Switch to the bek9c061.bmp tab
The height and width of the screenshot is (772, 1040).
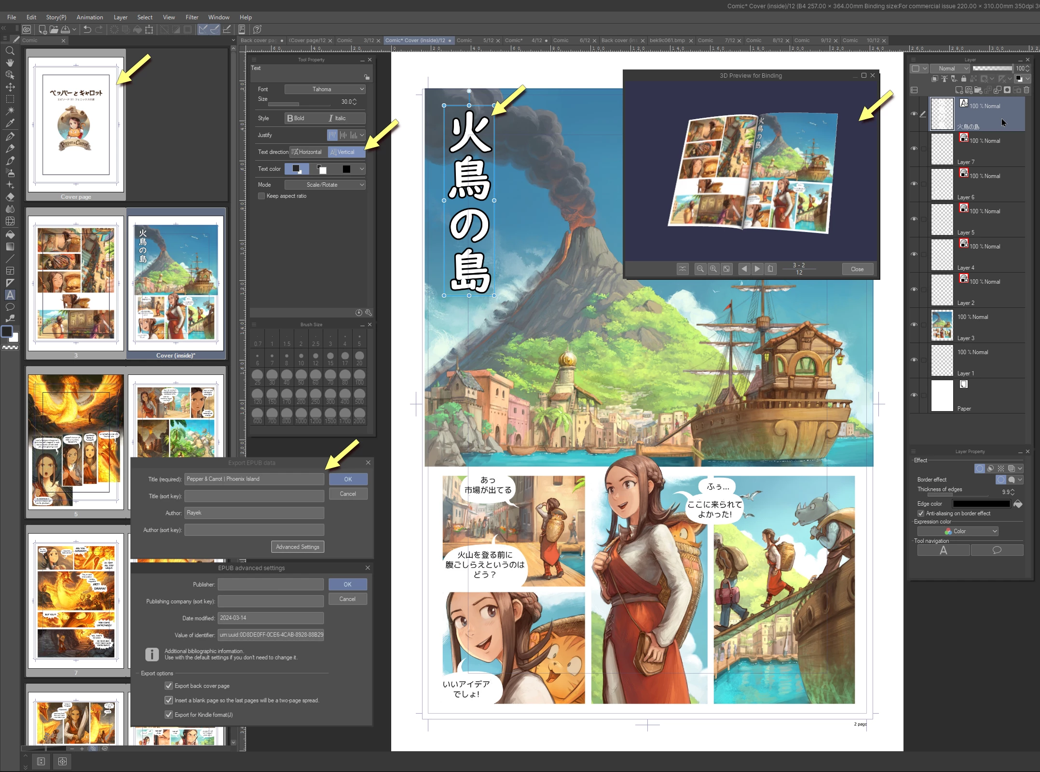coord(667,41)
